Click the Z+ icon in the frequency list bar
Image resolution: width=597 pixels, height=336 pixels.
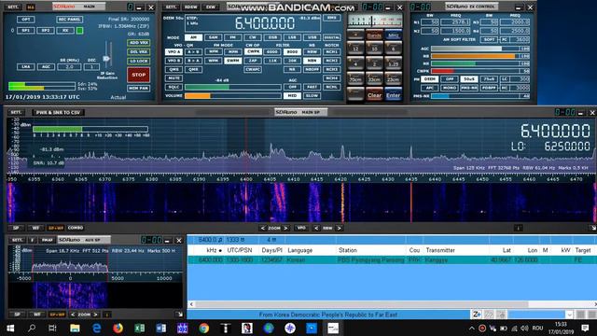click(477, 315)
